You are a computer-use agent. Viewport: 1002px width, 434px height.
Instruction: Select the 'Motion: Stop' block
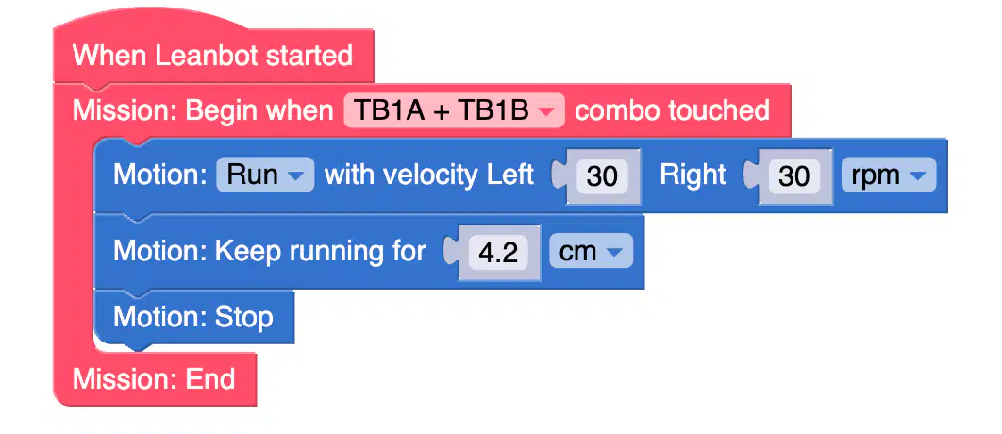pos(193,317)
